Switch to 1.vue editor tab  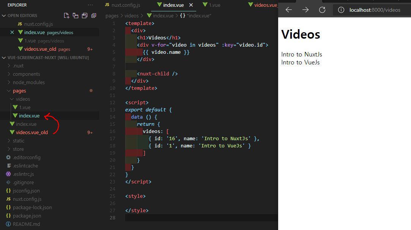tap(211, 5)
